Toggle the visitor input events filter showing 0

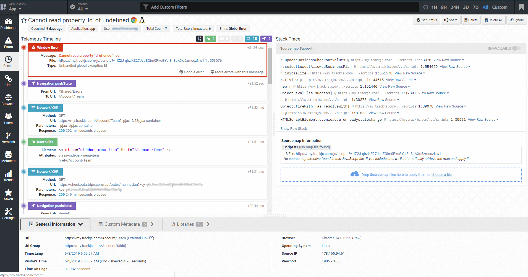(x=224, y=39)
